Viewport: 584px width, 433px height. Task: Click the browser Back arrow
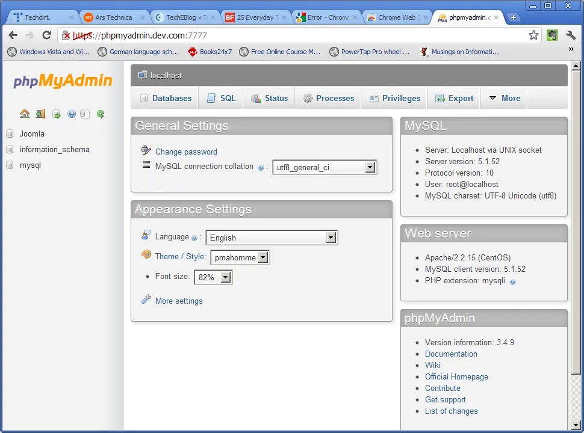(x=13, y=35)
